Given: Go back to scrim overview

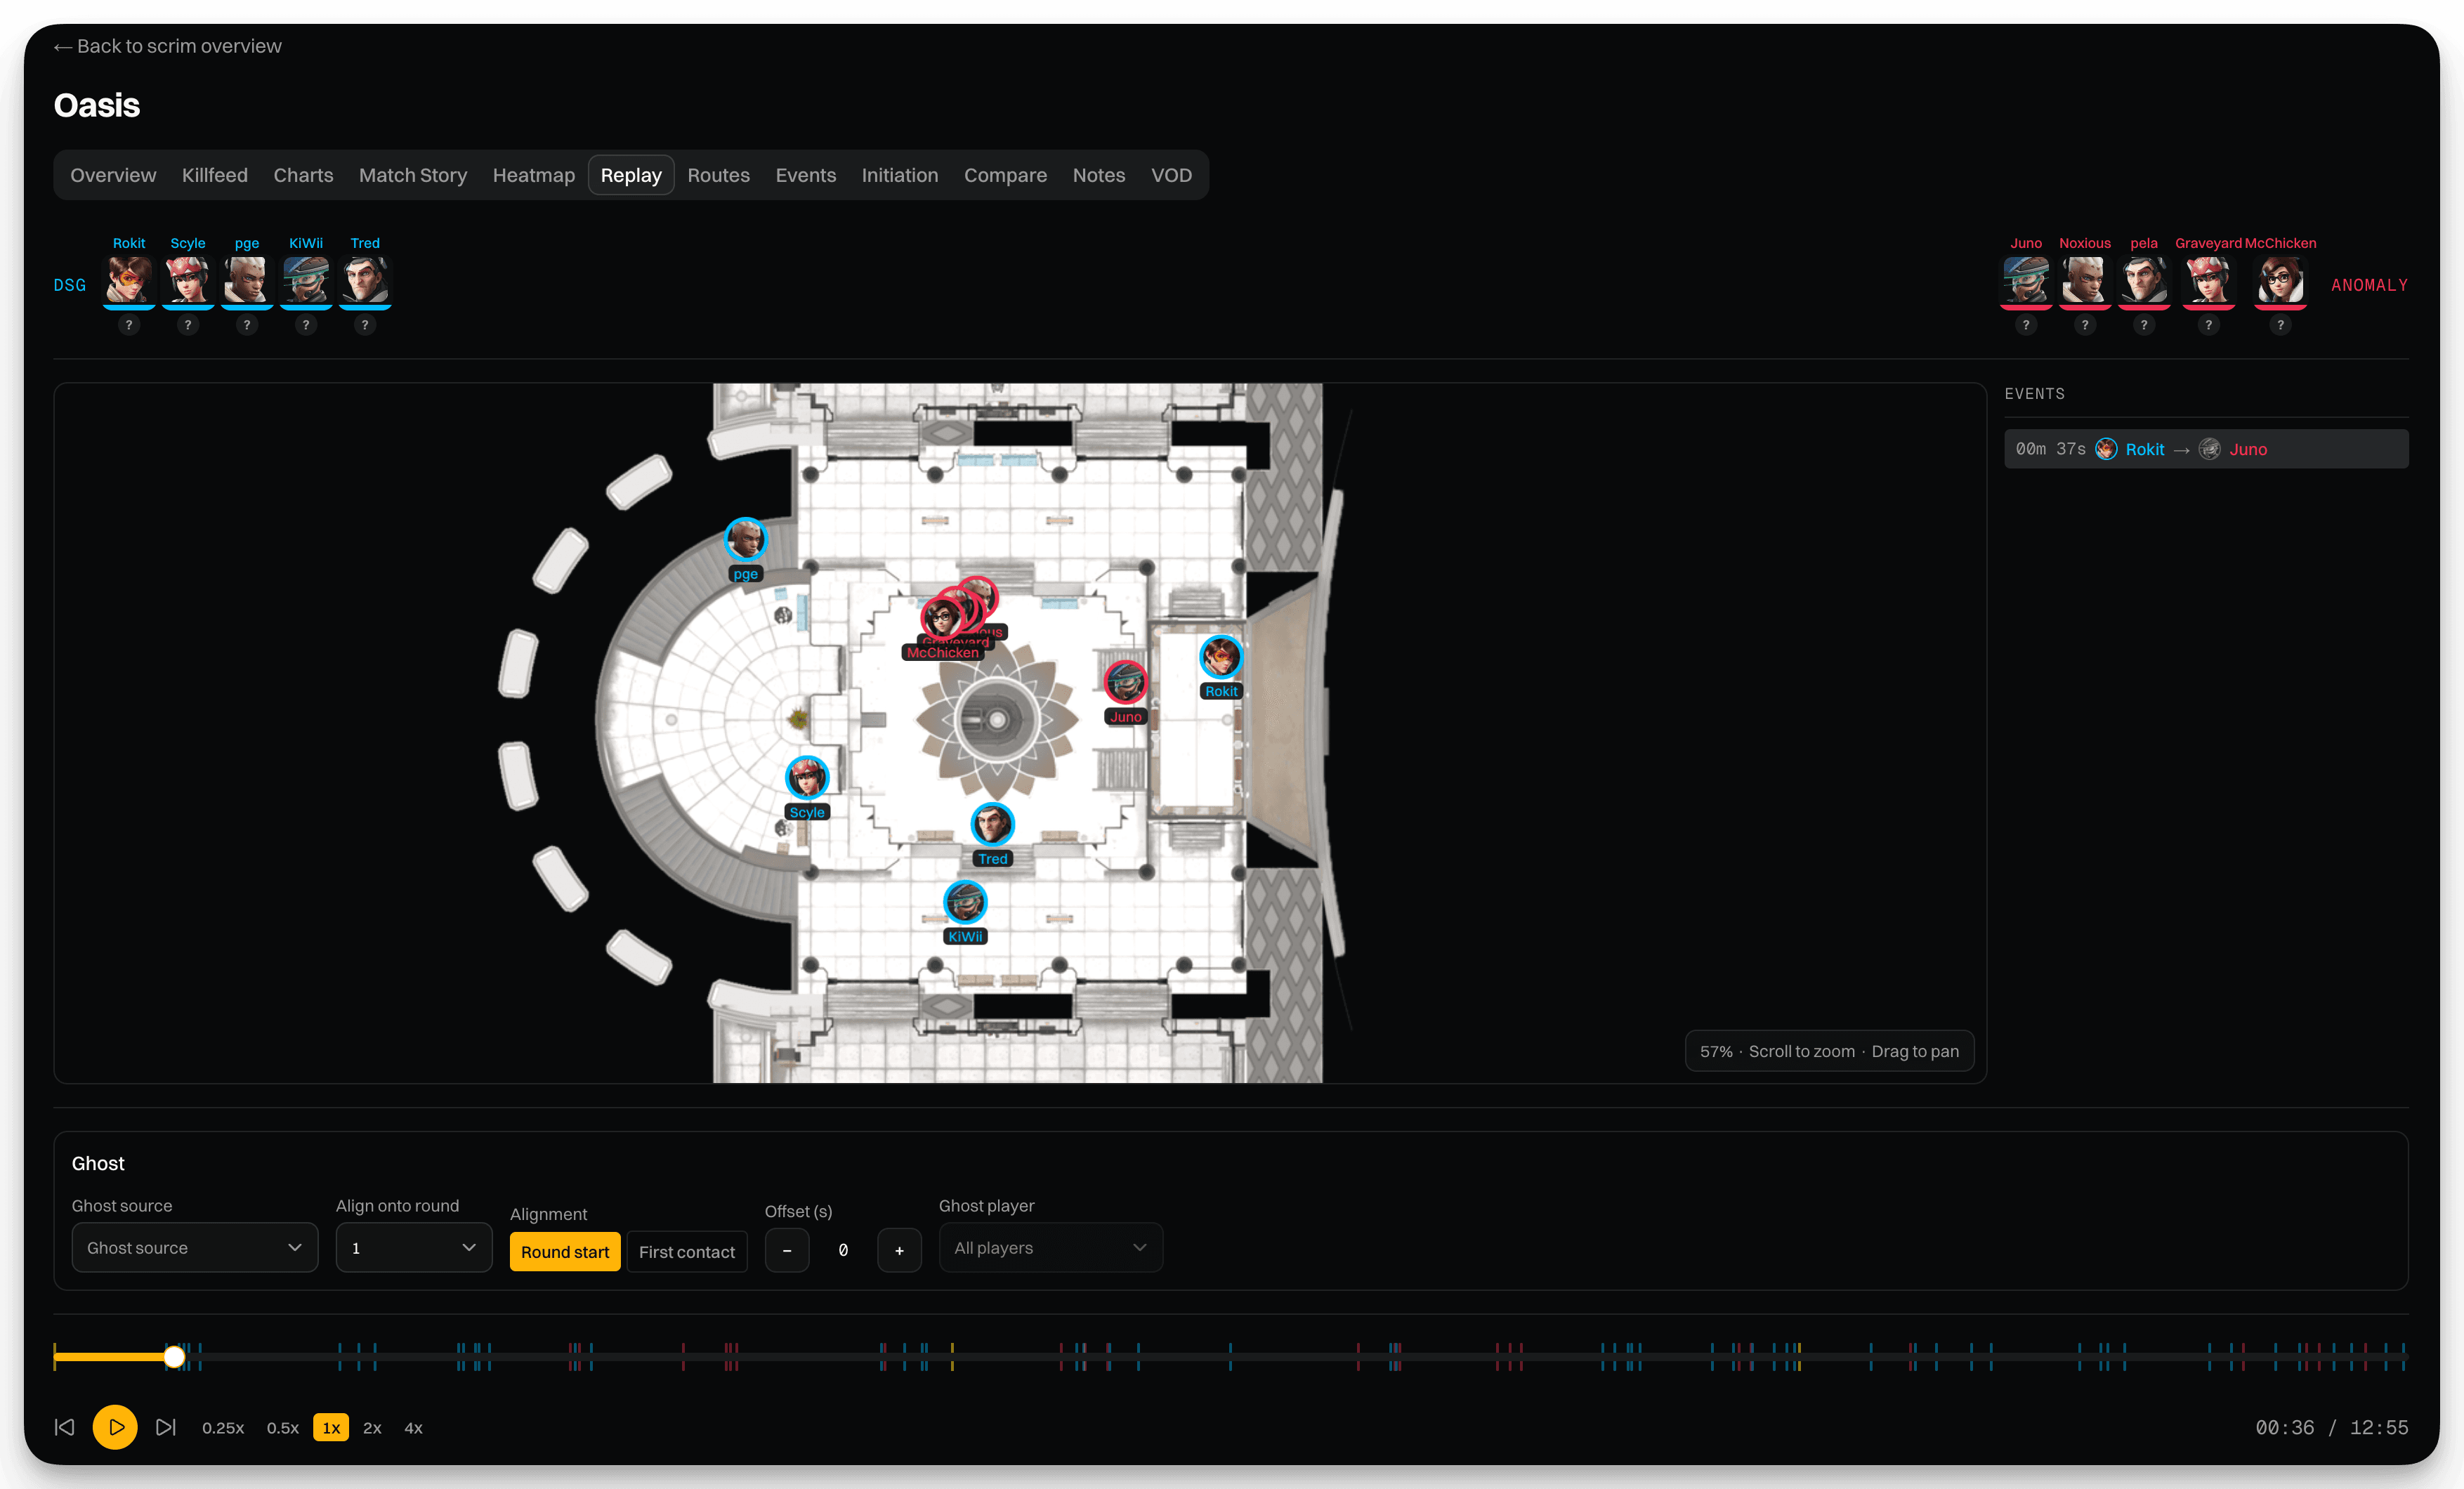Looking at the screenshot, I should pos(168,46).
